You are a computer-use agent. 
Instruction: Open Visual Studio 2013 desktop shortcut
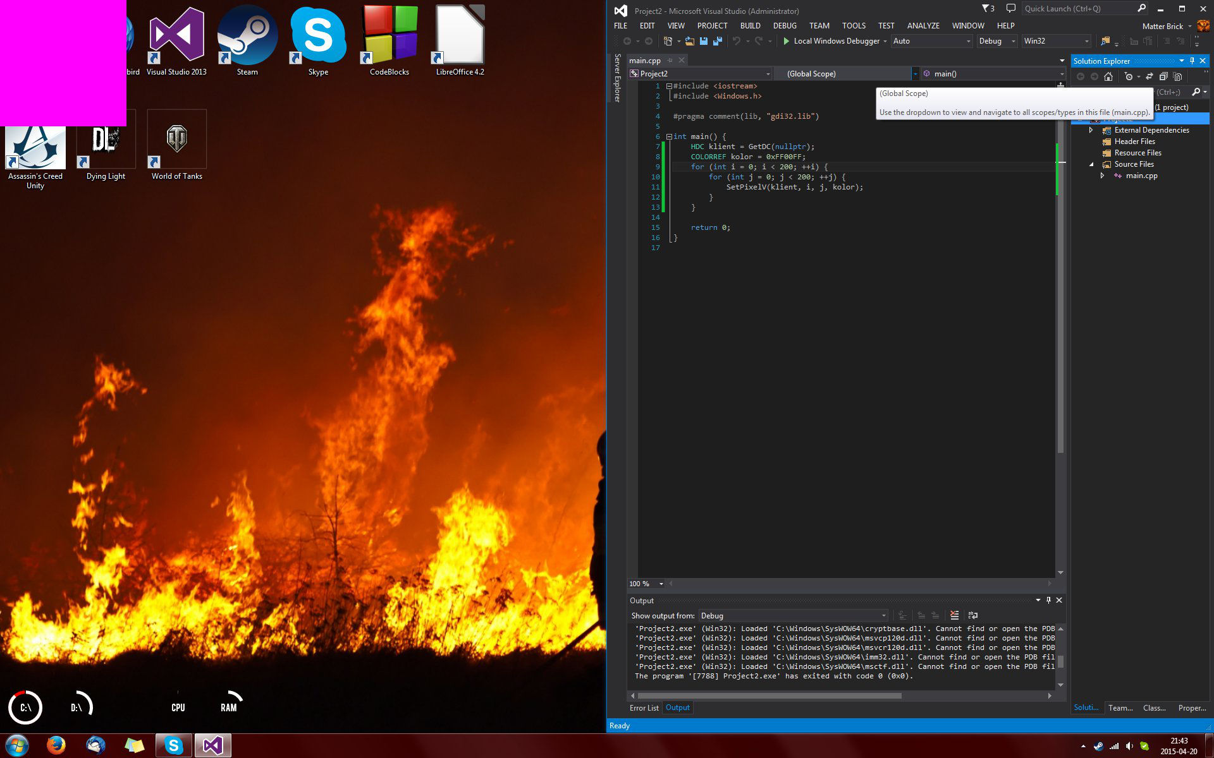click(177, 41)
